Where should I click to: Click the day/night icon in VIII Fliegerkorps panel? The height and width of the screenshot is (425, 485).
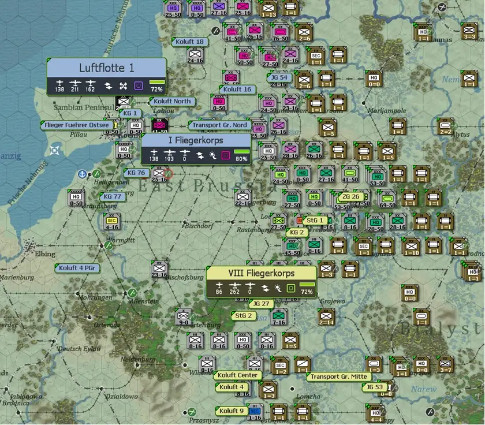278,288
